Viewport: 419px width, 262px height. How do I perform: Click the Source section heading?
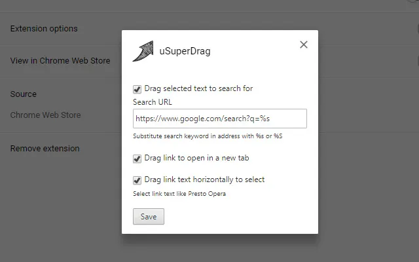point(24,94)
